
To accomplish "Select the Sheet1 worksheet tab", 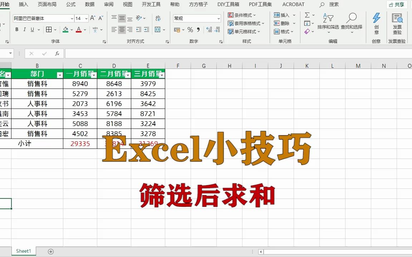I will point(24,251).
